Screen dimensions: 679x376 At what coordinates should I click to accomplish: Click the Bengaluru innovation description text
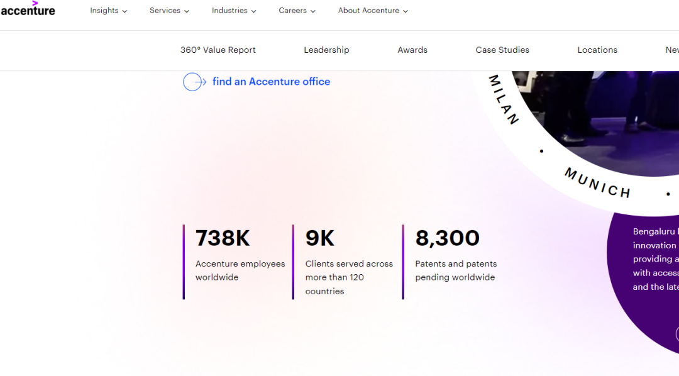point(655,259)
